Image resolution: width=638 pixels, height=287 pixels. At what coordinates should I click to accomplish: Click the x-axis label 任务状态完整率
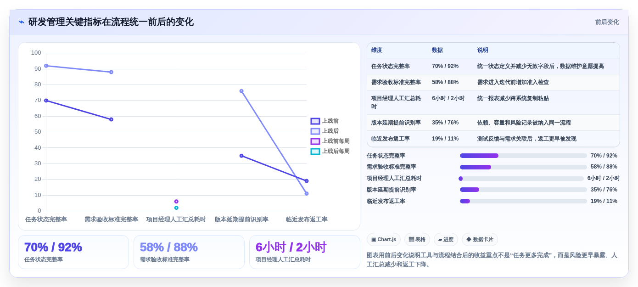click(46, 219)
